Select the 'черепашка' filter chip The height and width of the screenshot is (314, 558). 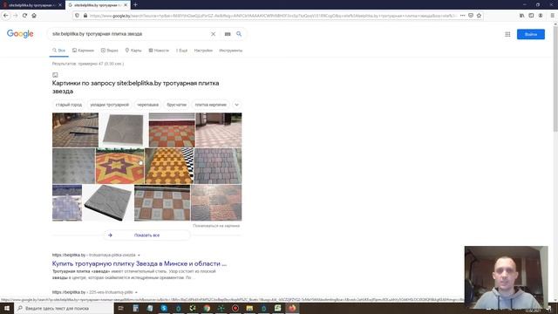pos(147,105)
